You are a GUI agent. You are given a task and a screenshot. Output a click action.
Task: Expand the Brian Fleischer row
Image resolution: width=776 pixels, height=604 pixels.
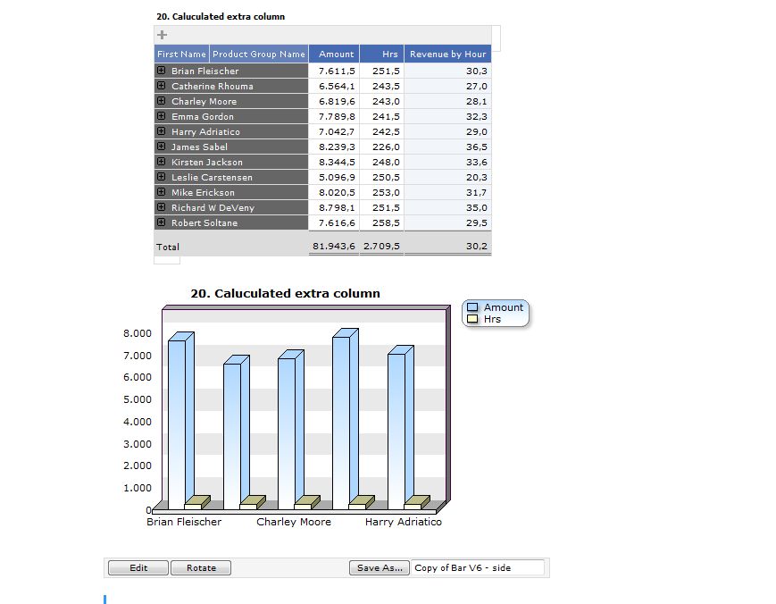pos(162,71)
